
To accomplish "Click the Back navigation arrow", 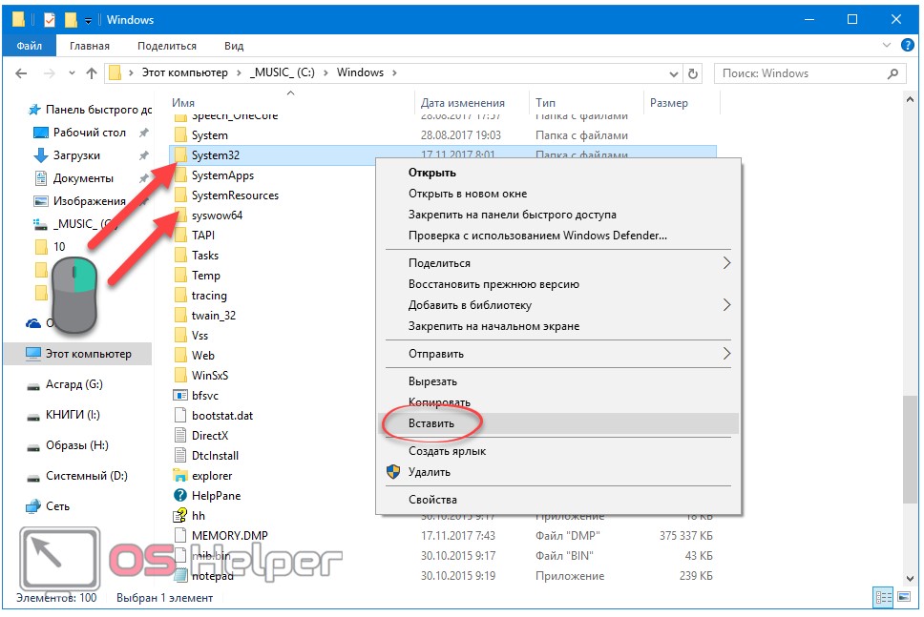I will (21, 73).
